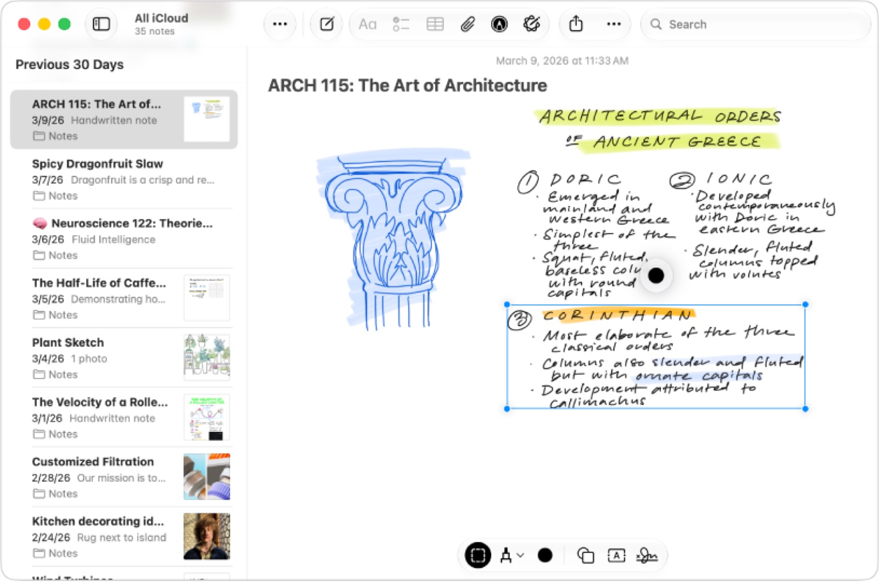Select the shapes tool icon
This screenshot has width=879, height=583.
586,556
